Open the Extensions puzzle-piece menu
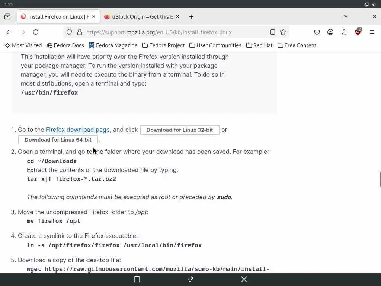This screenshot has width=381, height=286. (344, 32)
